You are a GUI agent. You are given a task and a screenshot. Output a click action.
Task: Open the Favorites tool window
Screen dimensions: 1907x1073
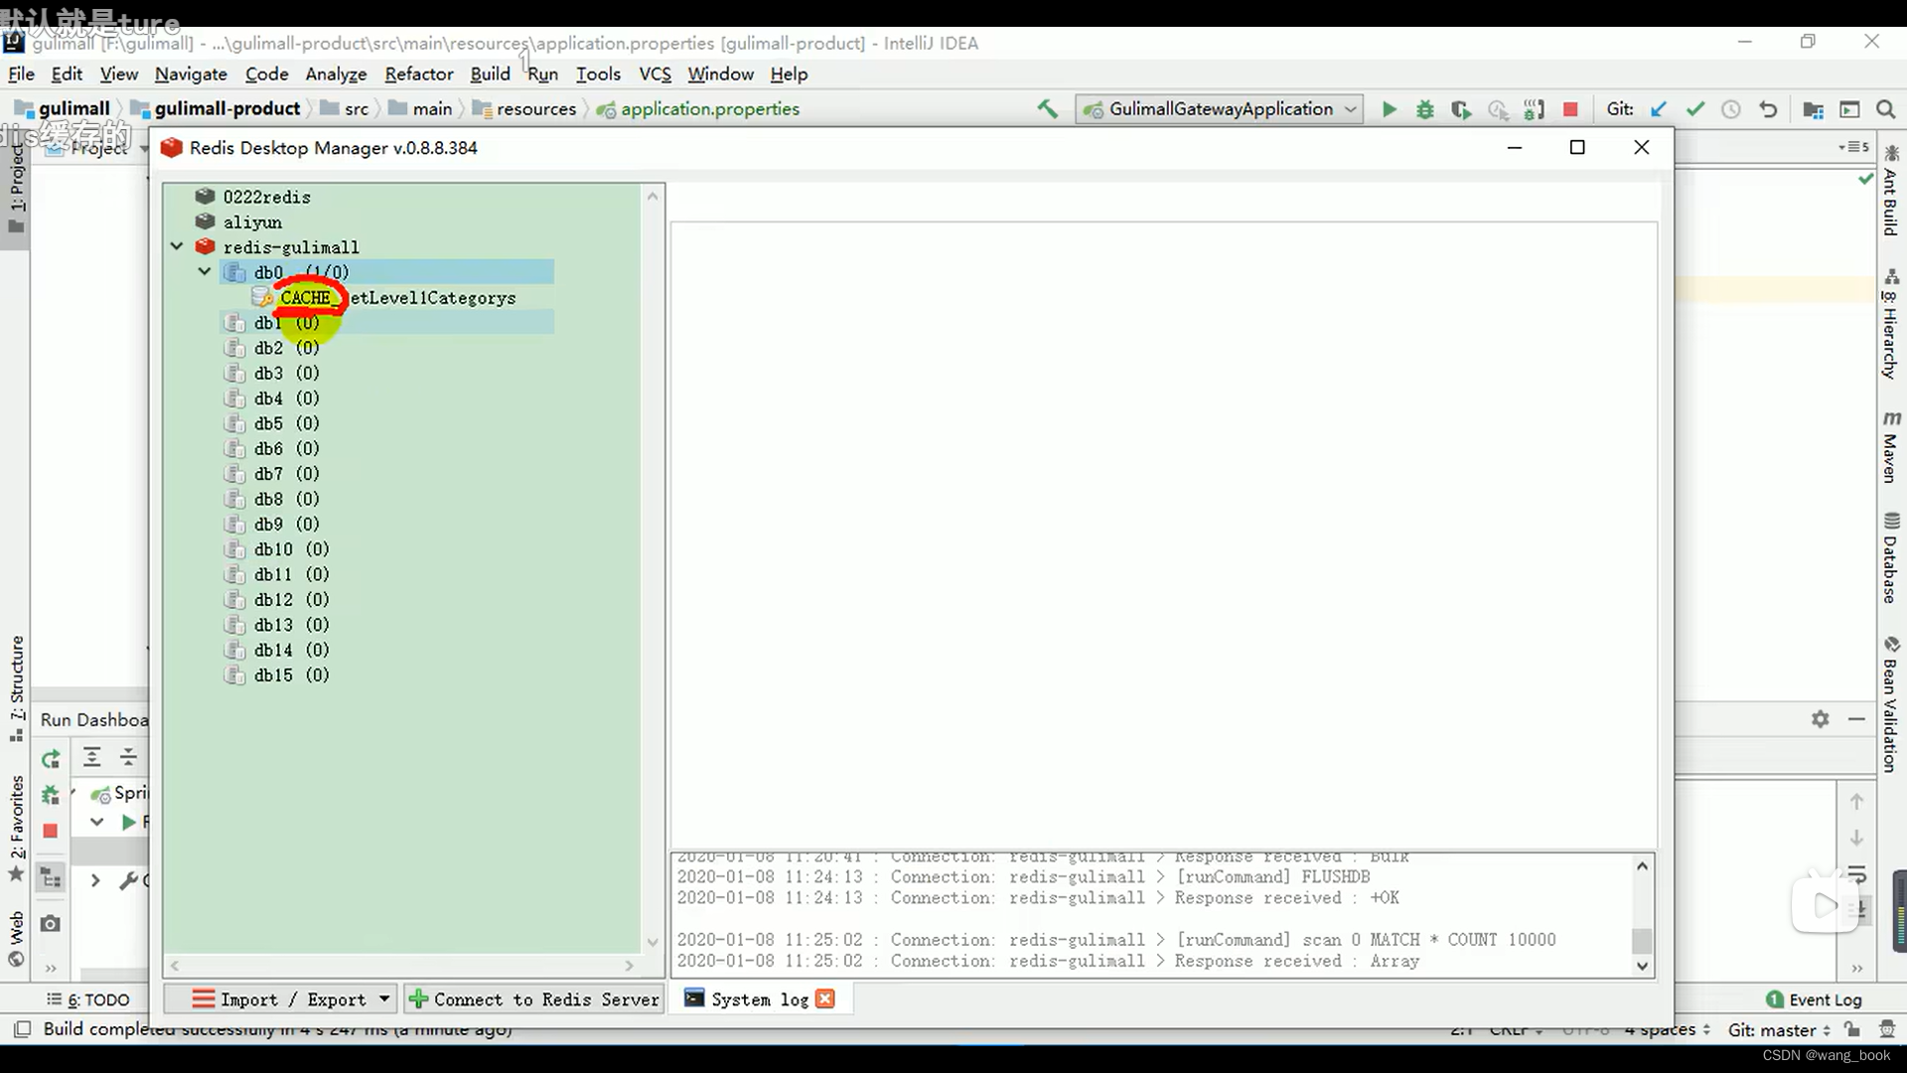[x=17, y=828]
